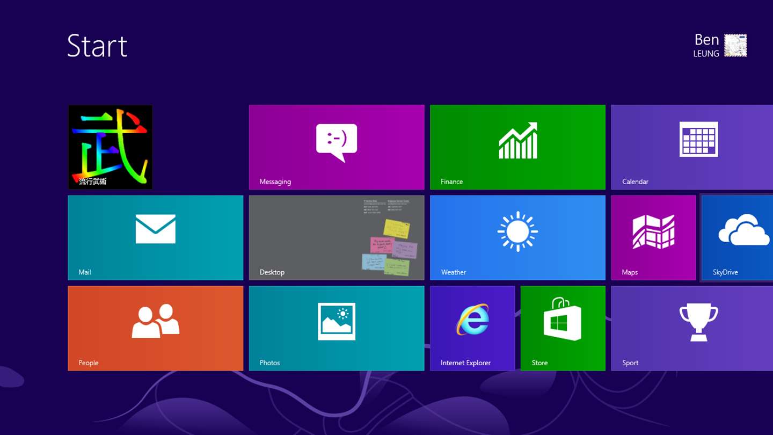Click the user account avatar picture
Image resolution: width=773 pixels, height=435 pixels.
(735, 45)
